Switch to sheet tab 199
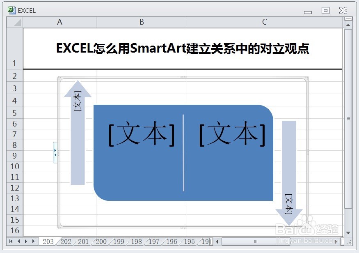Screen dimensions: 359x253 pos(119,241)
